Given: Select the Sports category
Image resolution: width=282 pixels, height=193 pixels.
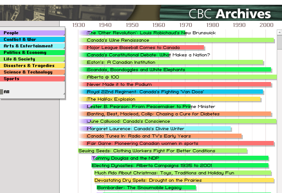Looking at the screenshot, I should click(32, 79).
